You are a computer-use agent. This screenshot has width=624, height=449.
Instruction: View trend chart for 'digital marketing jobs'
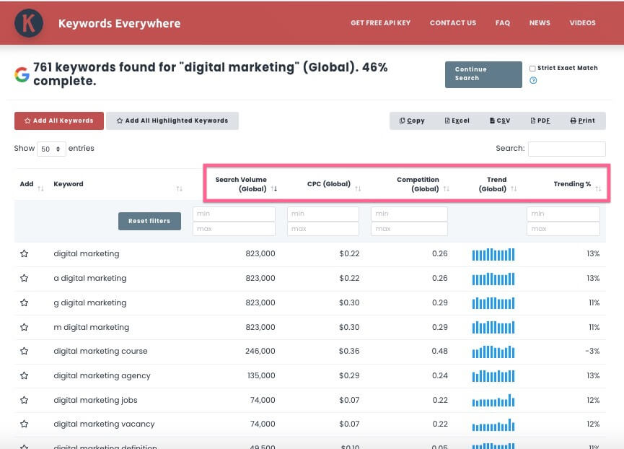click(493, 401)
